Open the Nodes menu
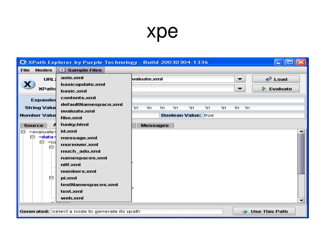 coord(43,70)
